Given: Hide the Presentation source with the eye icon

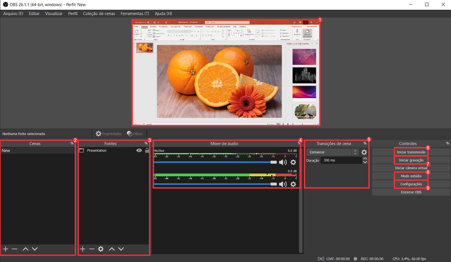Looking at the screenshot, I should pos(139,151).
